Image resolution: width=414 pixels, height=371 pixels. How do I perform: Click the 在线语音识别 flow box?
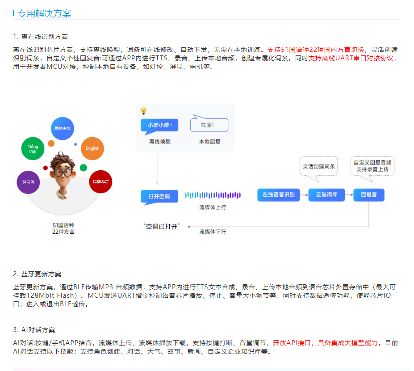coord(279,195)
